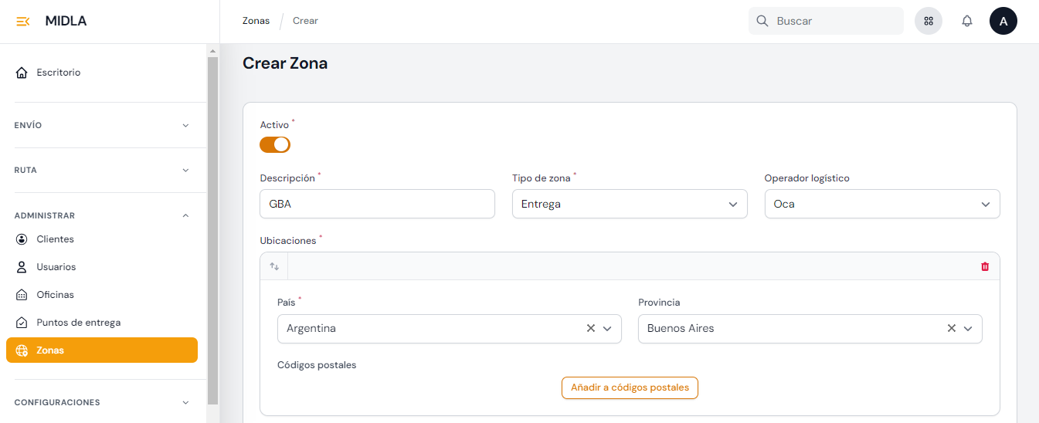Go to Clientes in the sidebar
Image resolution: width=1039 pixels, height=423 pixels.
55,239
